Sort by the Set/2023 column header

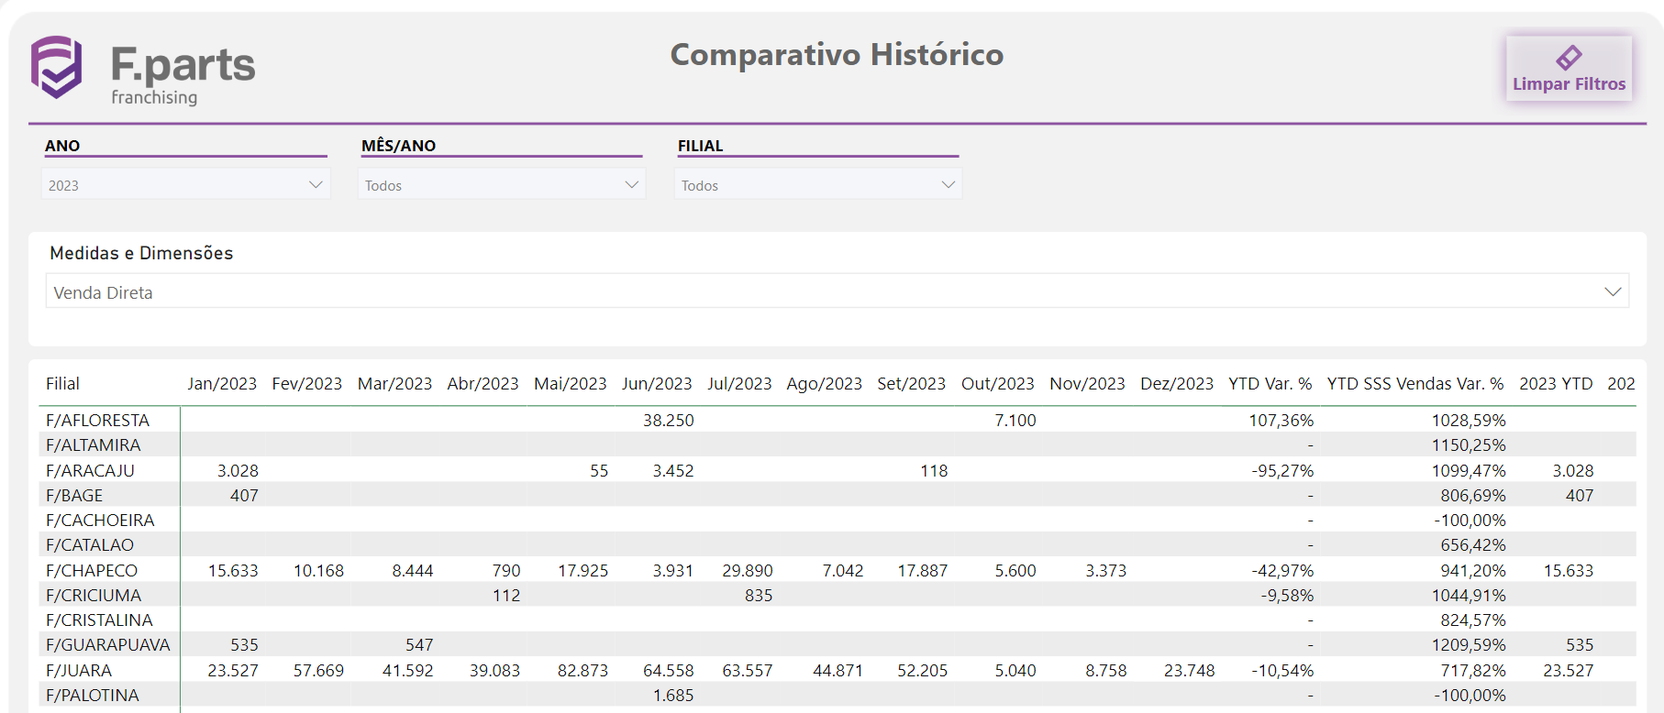pos(911,383)
